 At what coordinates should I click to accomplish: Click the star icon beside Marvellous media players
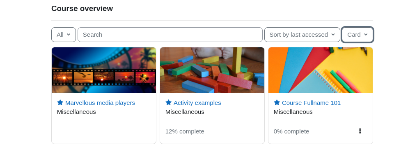tap(60, 102)
